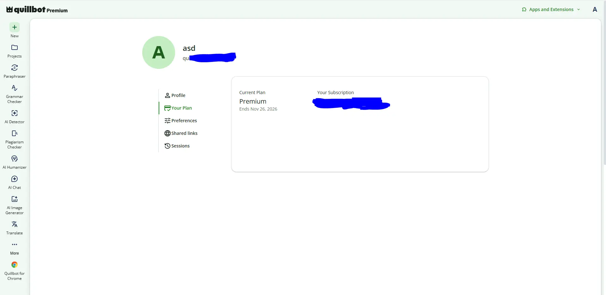This screenshot has height=295, width=606.
Task: Open the AI Humanizer tool
Action: coord(15,162)
